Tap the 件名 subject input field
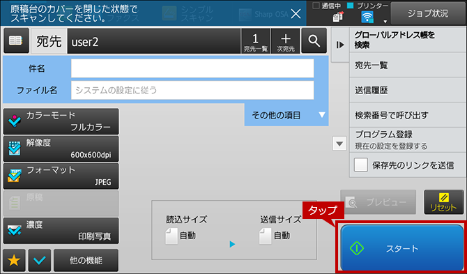Viewport: 467px width, 274px height. tap(192, 68)
